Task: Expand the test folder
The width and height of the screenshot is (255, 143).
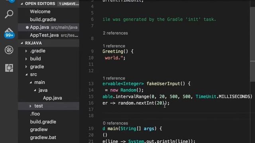Action: click(x=30, y=106)
